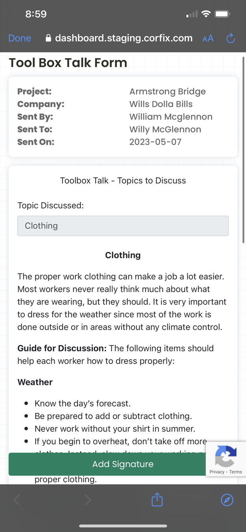Select the Topic Discussed Clothing field
This screenshot has width=246, height=532.
point(123,226)
